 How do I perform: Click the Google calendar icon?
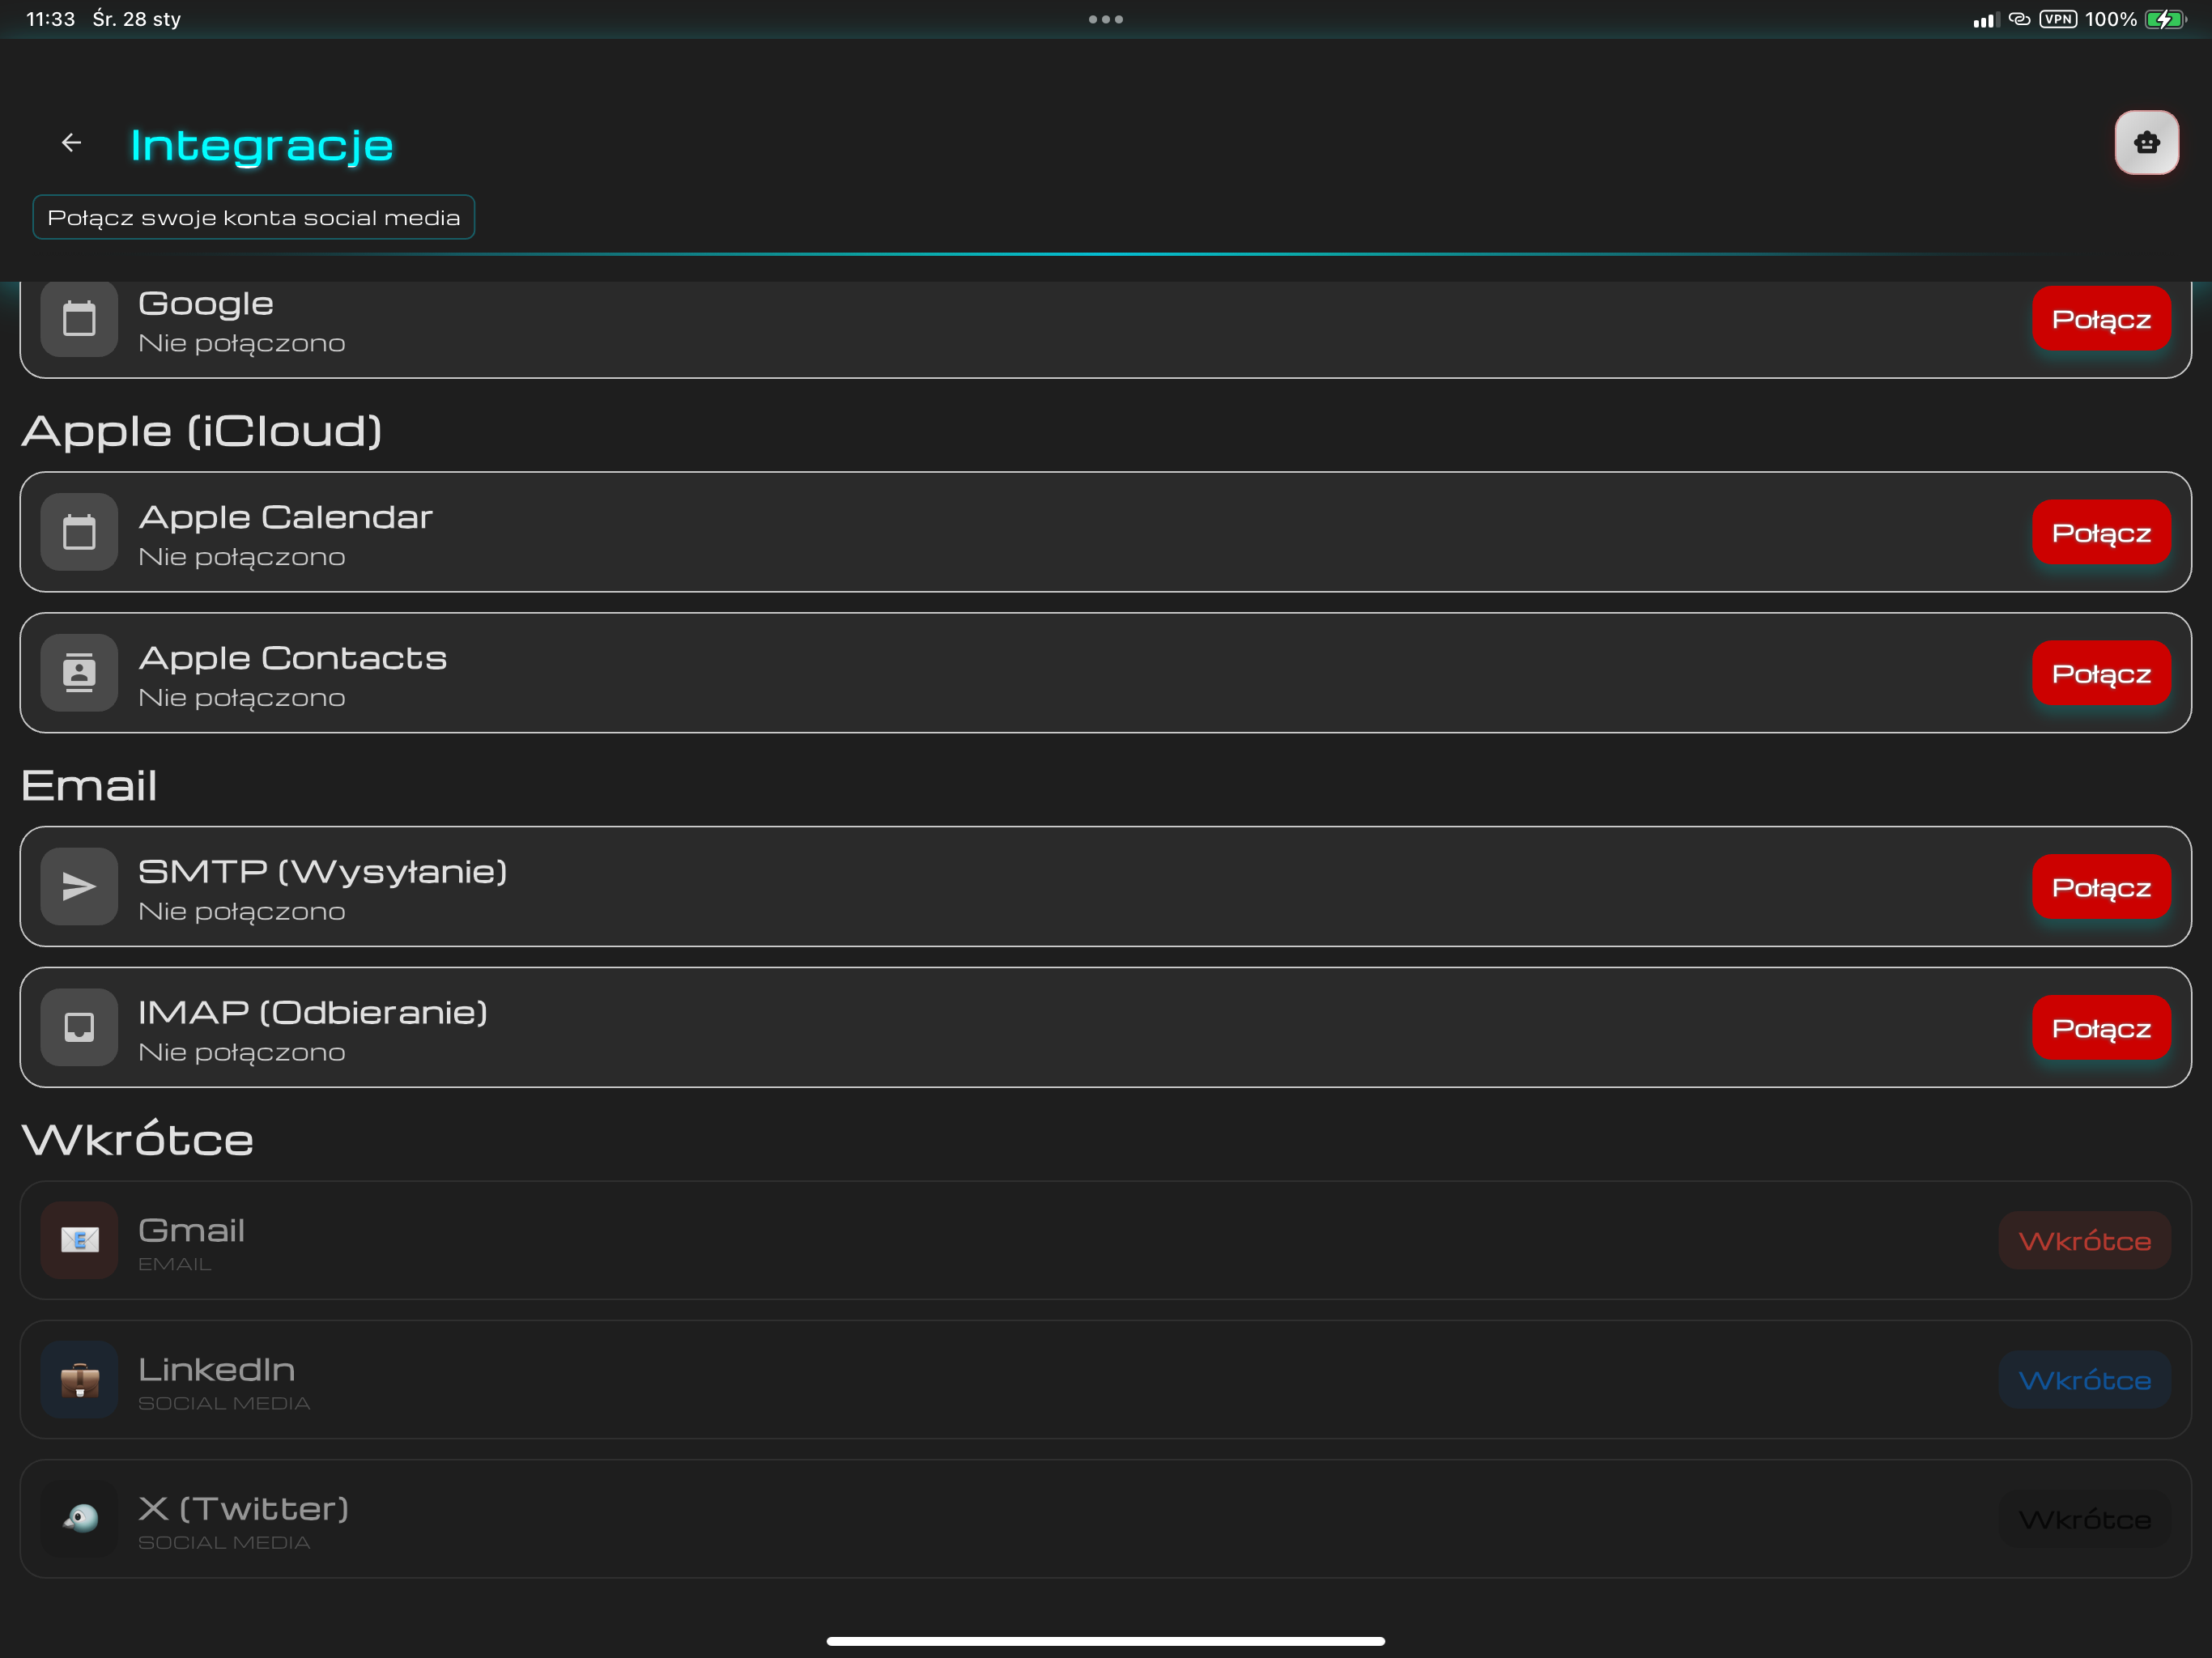(x=79, y=319)
